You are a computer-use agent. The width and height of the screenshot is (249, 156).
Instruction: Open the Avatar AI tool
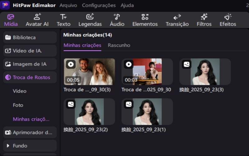click(37, 20)
